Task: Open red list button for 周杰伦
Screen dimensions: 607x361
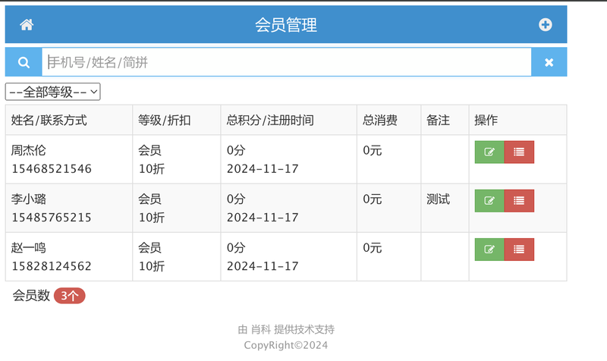Action: [x=519, y=152]
